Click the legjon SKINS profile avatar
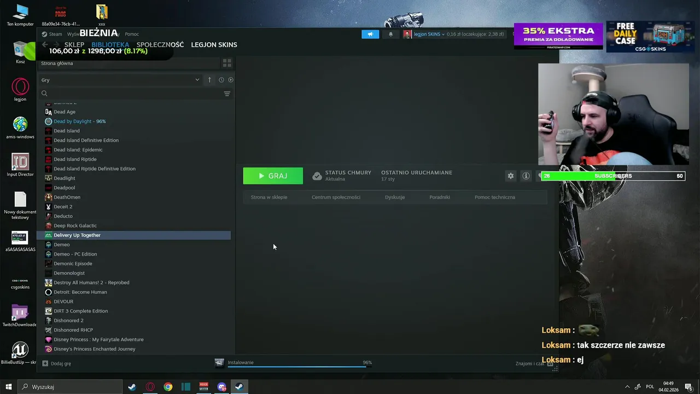Viewport: 700px width, 394px height. pyautogui.click(x=407, y=34)
